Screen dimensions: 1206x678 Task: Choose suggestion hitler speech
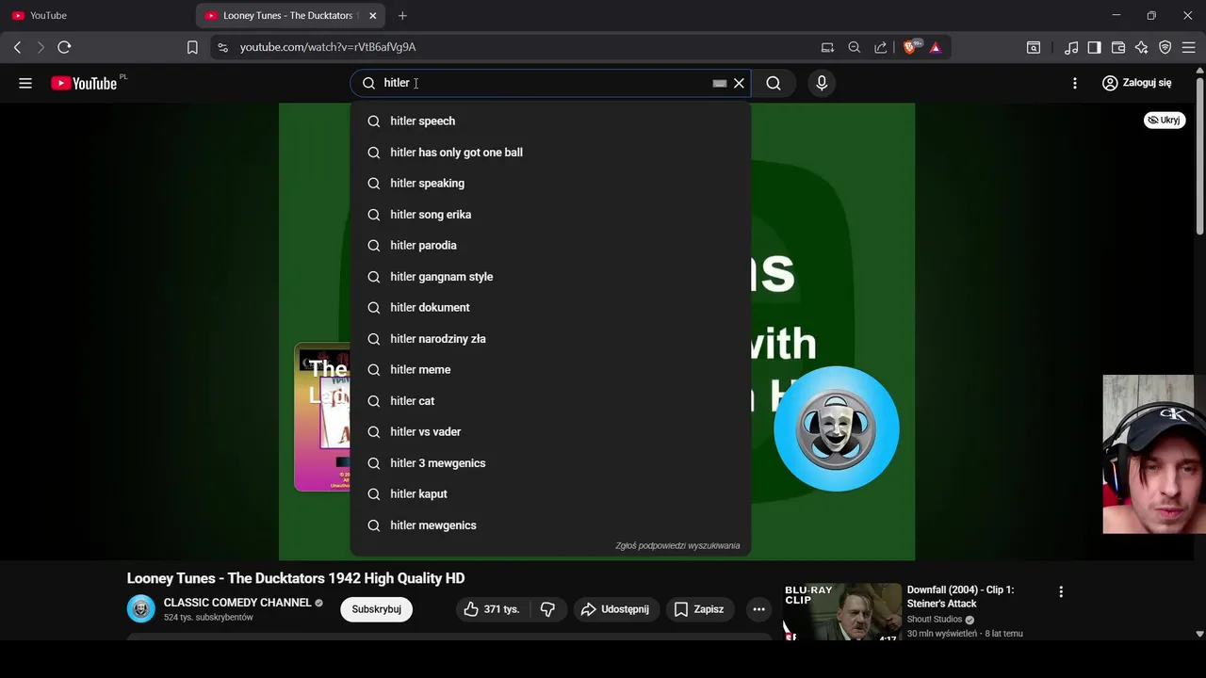(550, 121)
